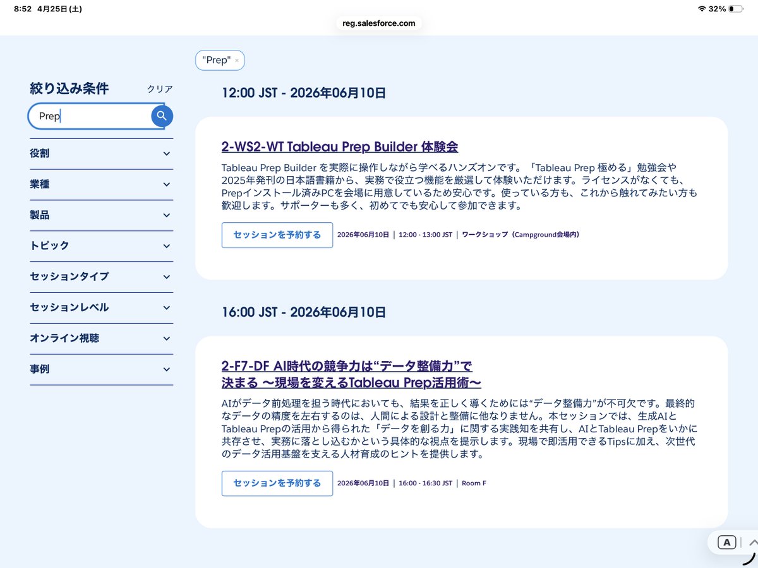Click the 12:00 - 13:00 JST time text

click(x=426, y=235)
